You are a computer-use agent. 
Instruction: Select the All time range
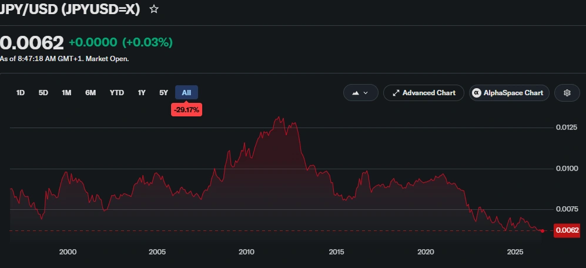[x=186, y=93]
